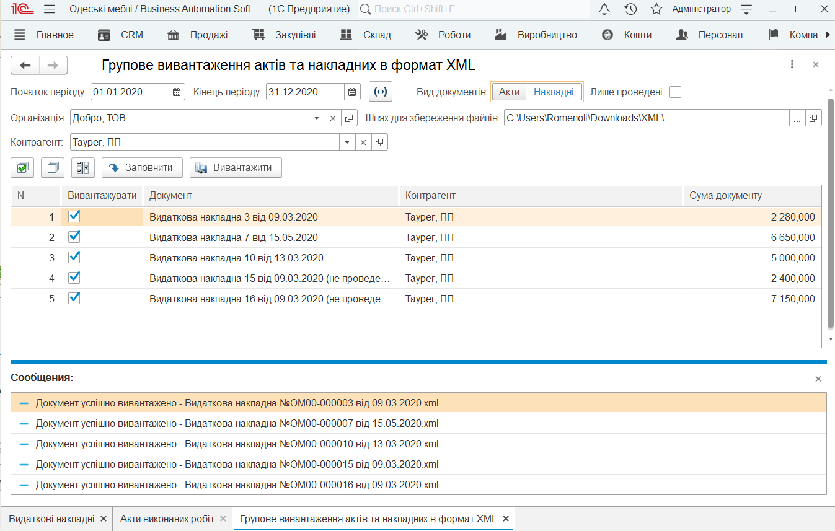Select message about накладна №ОМ00-000007
Viewport: 835px width, 531px height.
click(418, 423)
